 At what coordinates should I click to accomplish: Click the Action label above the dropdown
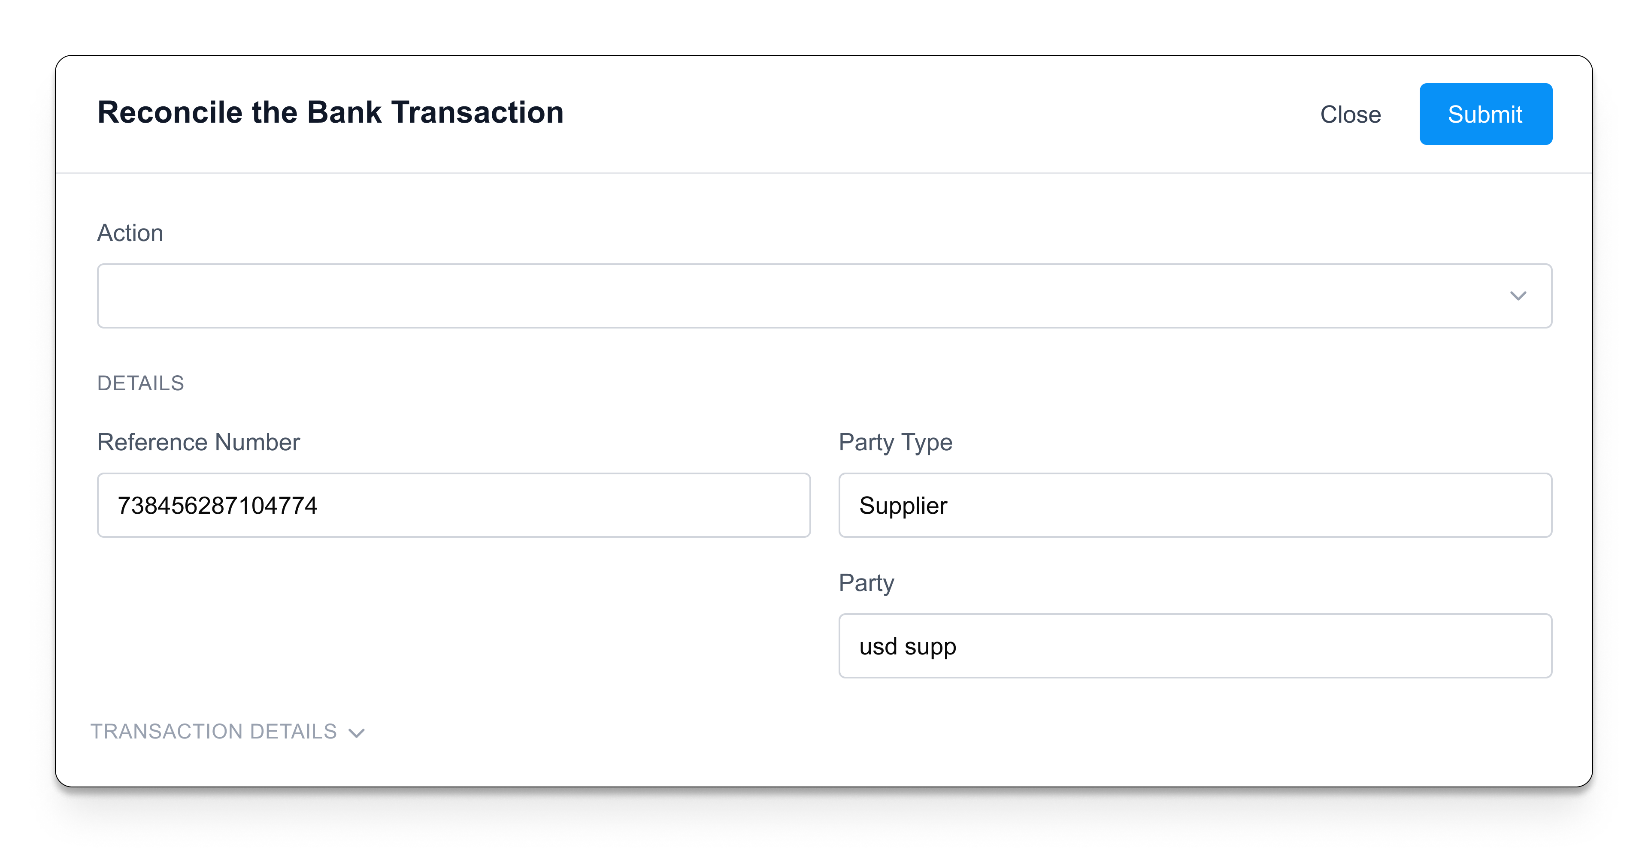[130, 233]
